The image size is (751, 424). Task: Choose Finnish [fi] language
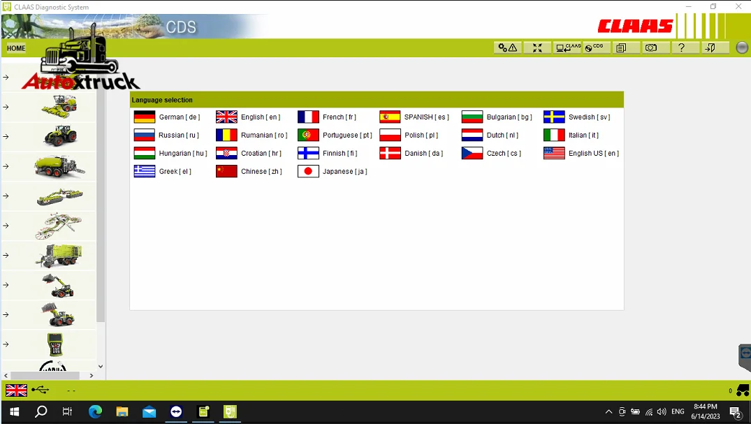(328, 153)
